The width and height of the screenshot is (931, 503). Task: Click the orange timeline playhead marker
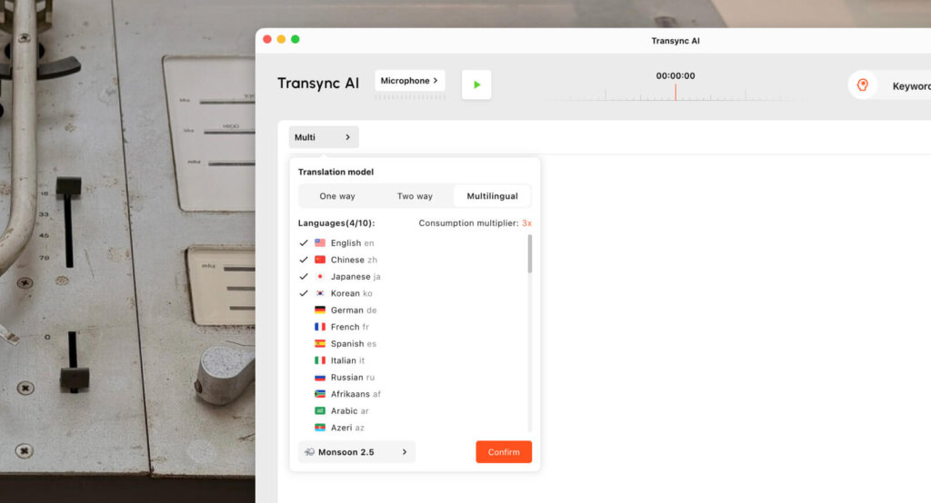tap(676, 92)
